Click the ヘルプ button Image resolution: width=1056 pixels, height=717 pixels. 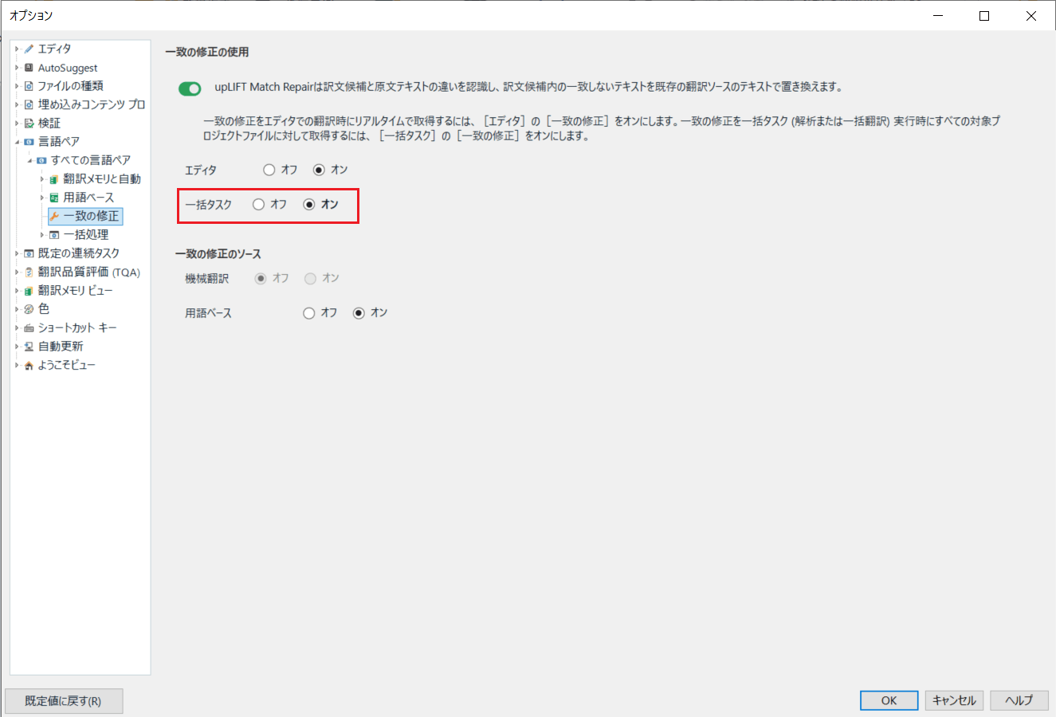click(x=1019, y=700)
